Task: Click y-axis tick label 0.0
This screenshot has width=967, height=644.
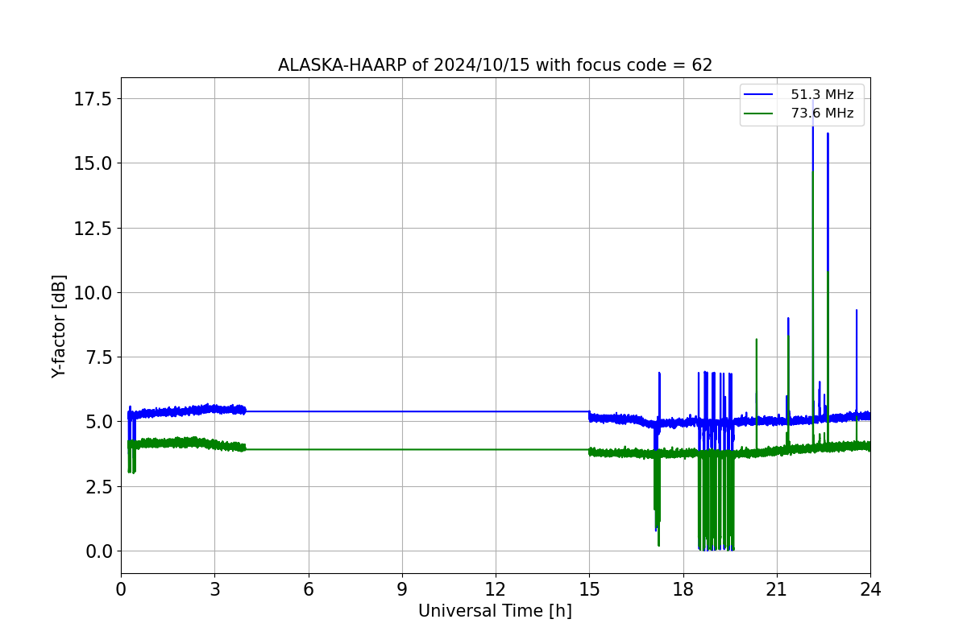Action: click(x=98, y=551)
